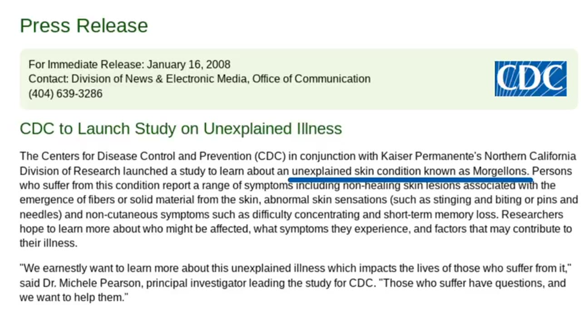Click the Press Release heading
This screenshot has height=327, width=581.
84,25
